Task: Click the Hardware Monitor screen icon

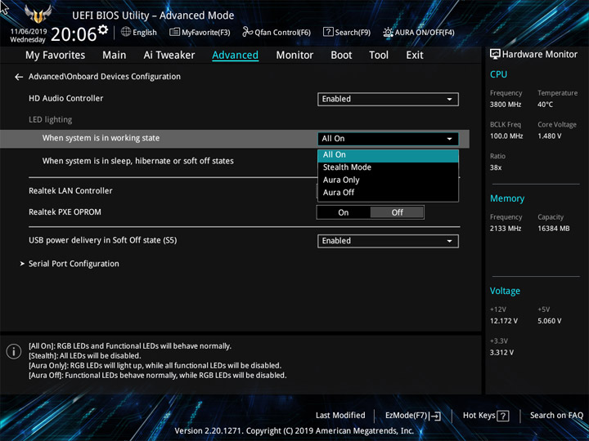Action: coord(495,55)
